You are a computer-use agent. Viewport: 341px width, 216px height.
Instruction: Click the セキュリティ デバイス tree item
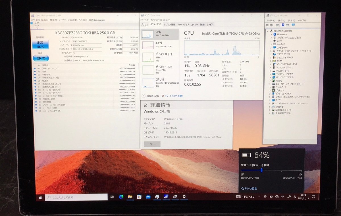(284, 58)
